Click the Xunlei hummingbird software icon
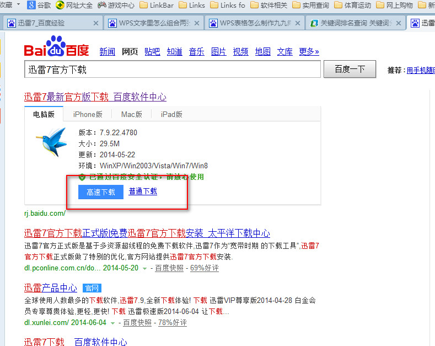The height and width of the screenshot is (346, 435). pyautogui.click(x=52, y=142)
